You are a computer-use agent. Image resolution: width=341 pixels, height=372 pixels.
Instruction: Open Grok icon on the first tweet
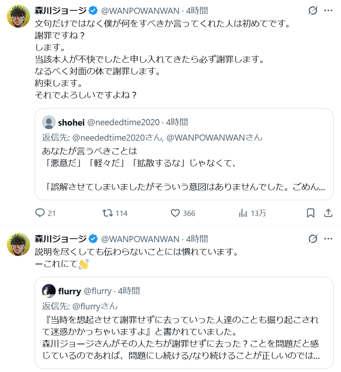313,10
